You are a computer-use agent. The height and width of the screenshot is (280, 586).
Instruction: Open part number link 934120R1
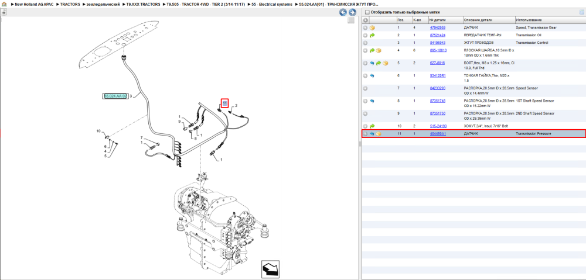pos(438,75)
